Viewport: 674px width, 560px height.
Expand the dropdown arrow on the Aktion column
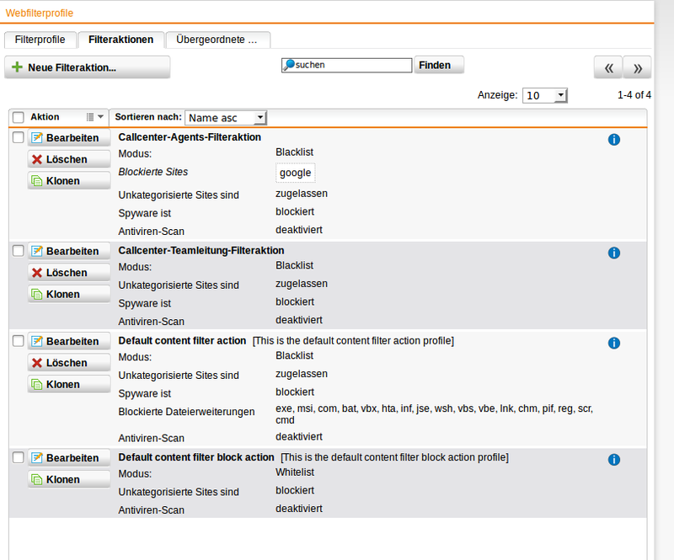coord(99,117)
